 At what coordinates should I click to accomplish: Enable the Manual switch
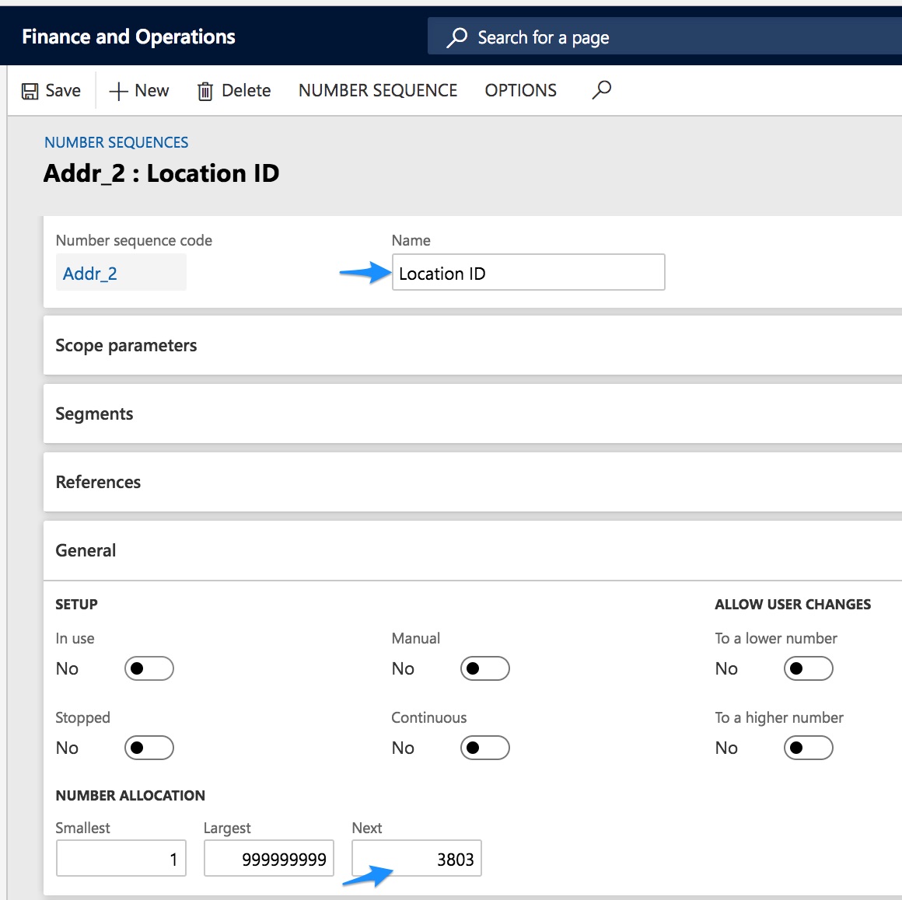pos(485,668)
